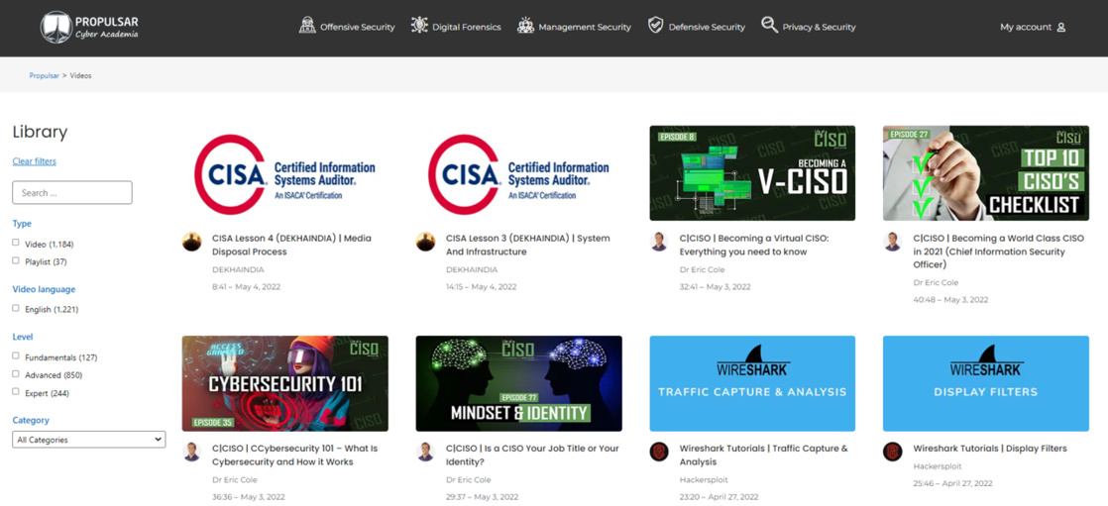
Task: Click the Propulsar Cyber Academia logo
Action: click(x=90, y=27)
